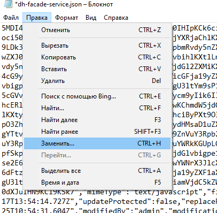217x213 pixels.
Task: Launch Поиск с помощью Bing…
Action: pos(97,96)
